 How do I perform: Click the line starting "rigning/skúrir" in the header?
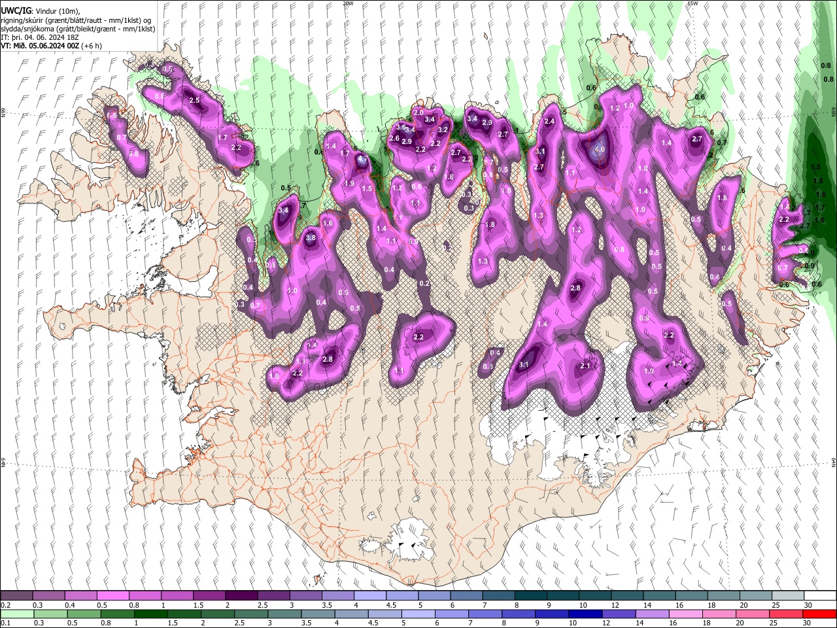tap(76, 20)
